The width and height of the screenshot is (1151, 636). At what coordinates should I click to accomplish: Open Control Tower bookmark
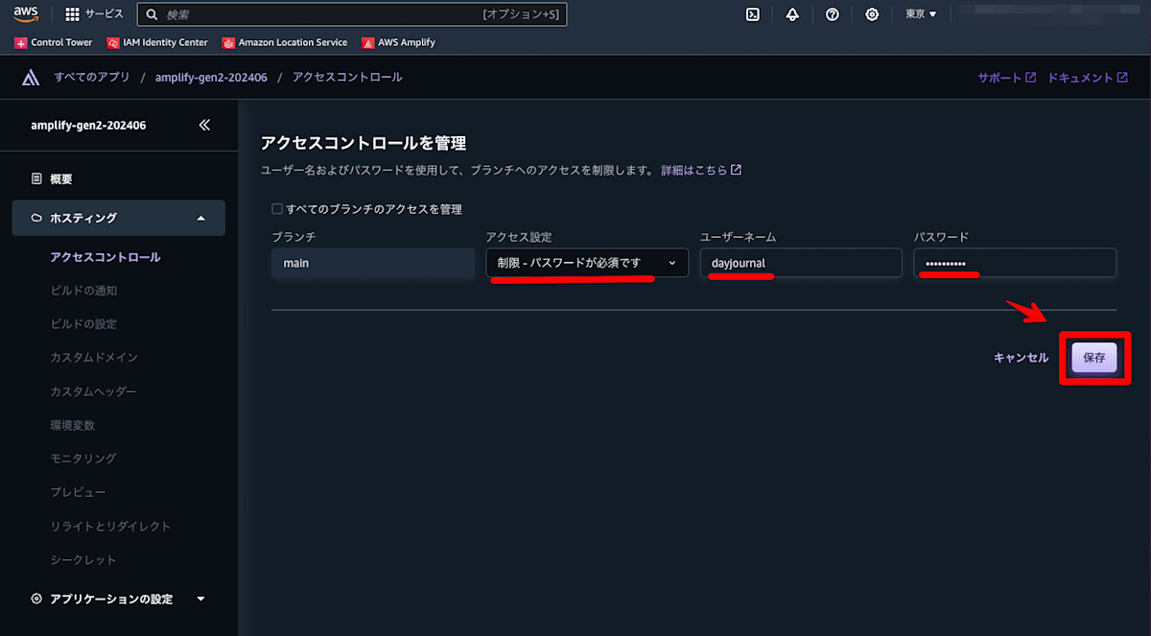(54, 42)
